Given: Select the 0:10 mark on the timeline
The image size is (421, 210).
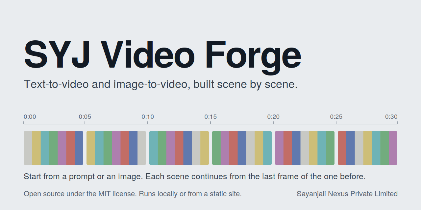Looking at the screenshot, I should coord(148,117).
